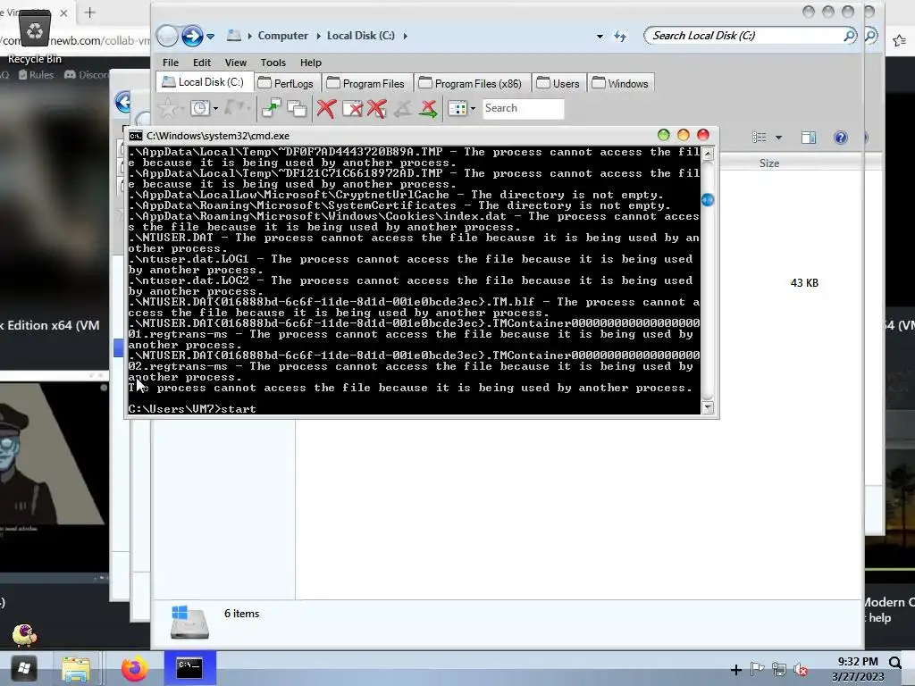
Task: Click the blue cmd scrollbar thumb
Action: coord(708,200)
